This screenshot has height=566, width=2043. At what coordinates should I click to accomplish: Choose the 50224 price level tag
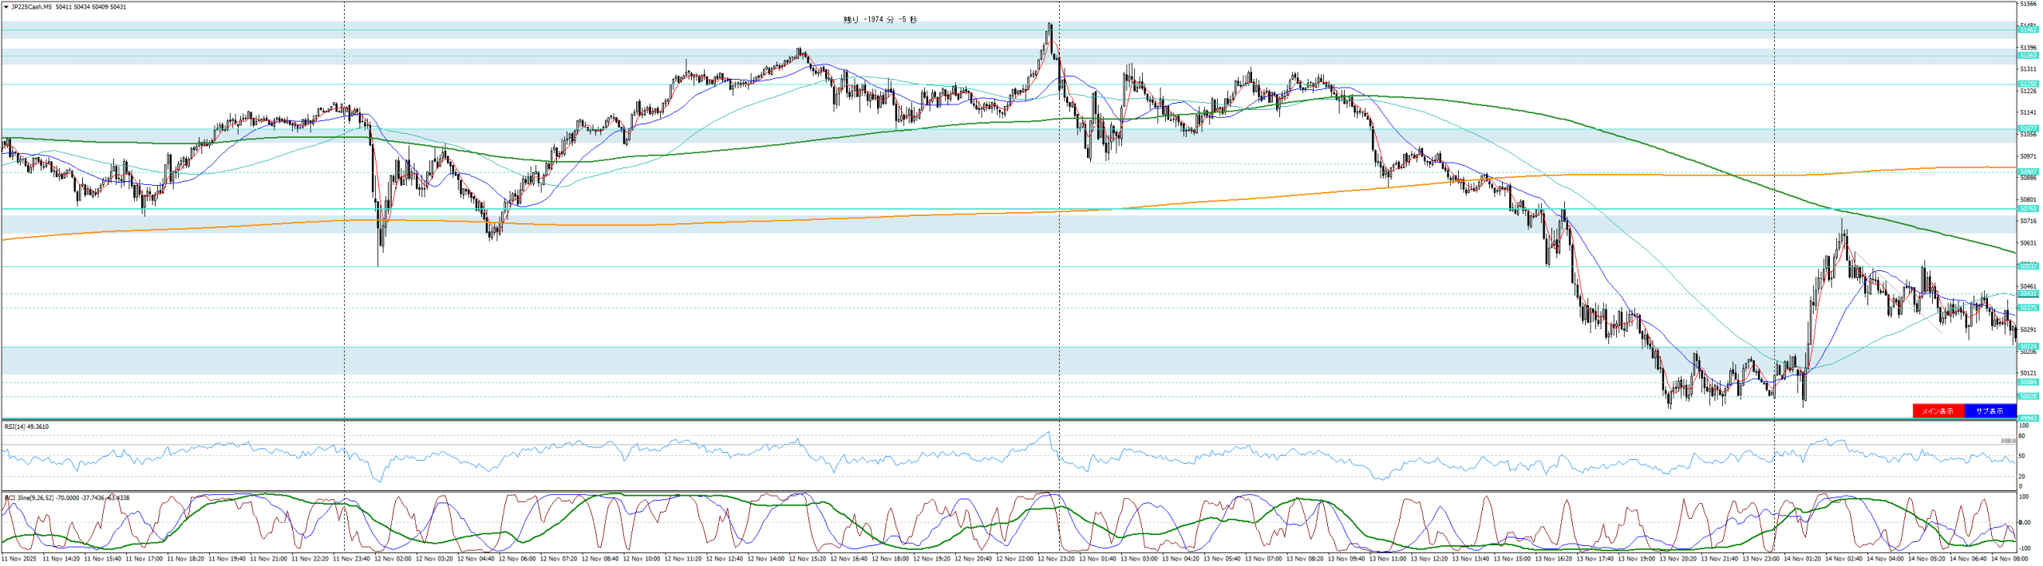(2028, 347)
